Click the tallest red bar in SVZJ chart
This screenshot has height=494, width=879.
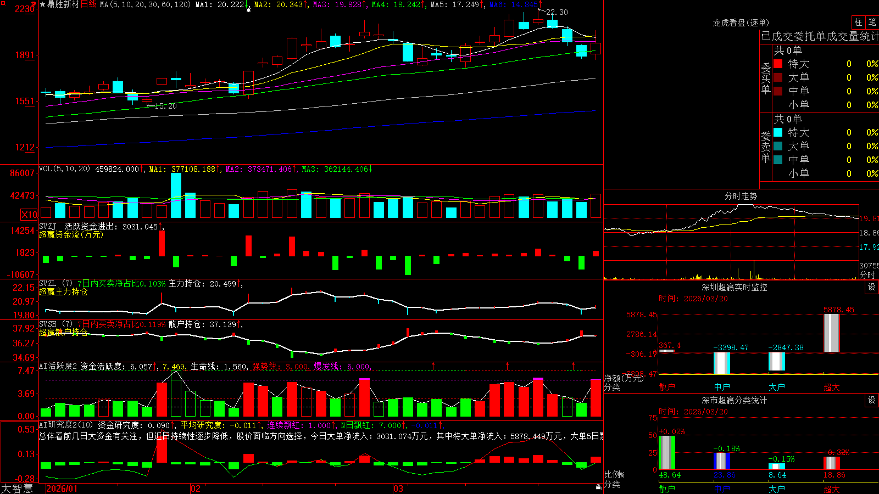tap(162, 243)
